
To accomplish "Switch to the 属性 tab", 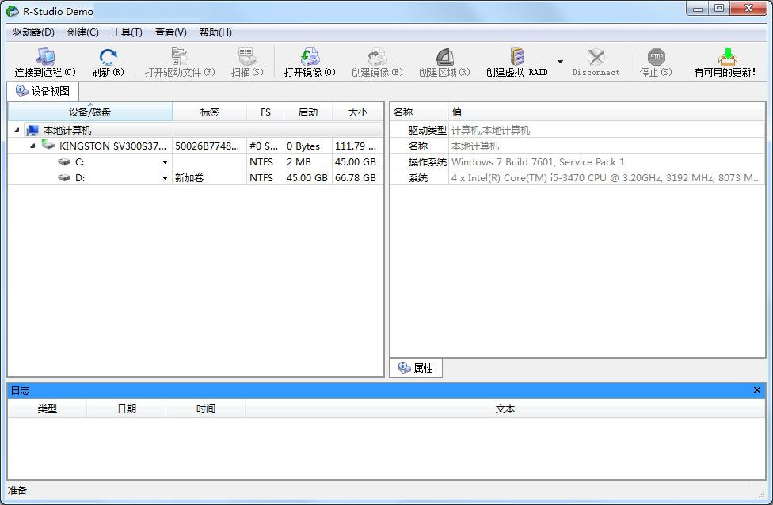I will pos(416,368).
